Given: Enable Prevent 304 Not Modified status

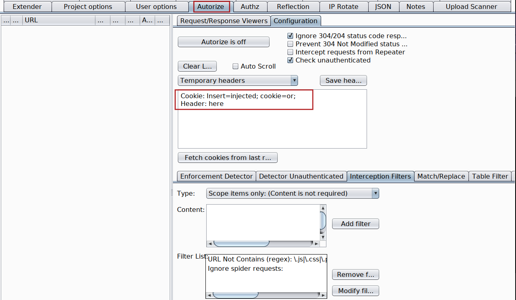Looking at the screenshot, I should coord(290,44).
